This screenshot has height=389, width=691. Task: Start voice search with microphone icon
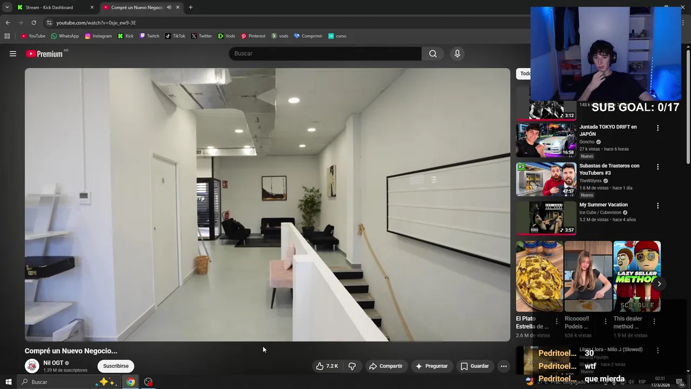[x=457, y=53]
